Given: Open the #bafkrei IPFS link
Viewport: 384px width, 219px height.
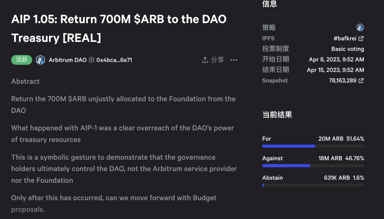Looking at the screenshot, I should [345, 38].
